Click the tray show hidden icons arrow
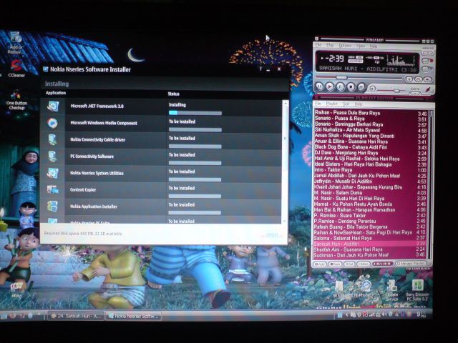 (x=346, y=314)
